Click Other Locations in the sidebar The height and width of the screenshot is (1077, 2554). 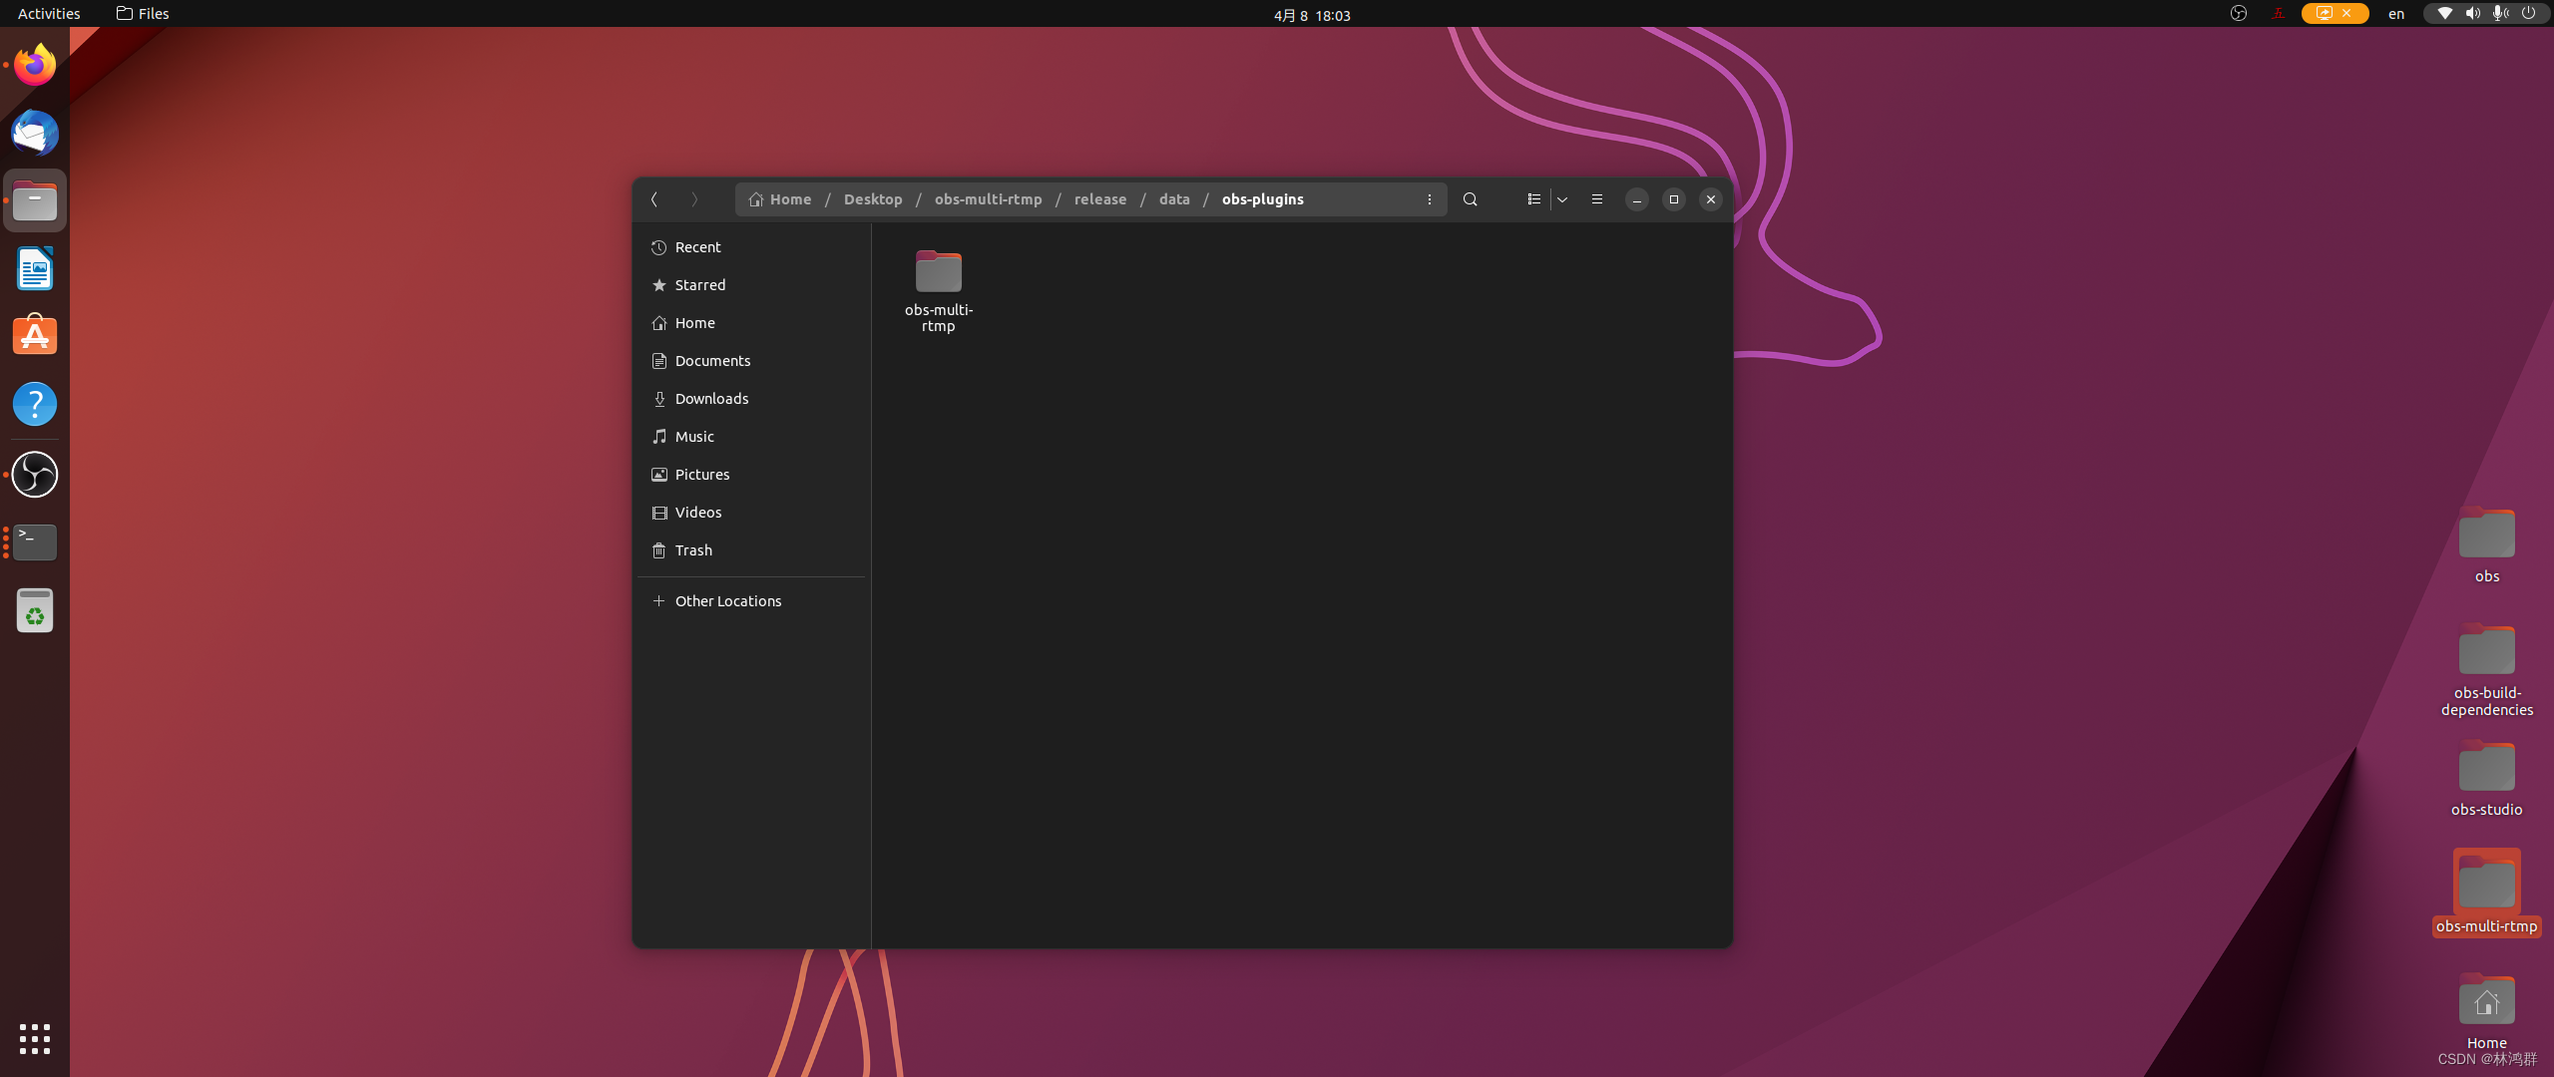point(751,601)
